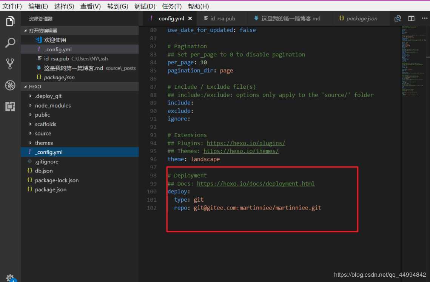This screenshot has height=282, width=430.
Task: Click the search-in-file icon at editor top right
Action: pyautogui.click(x=398, y=18)
